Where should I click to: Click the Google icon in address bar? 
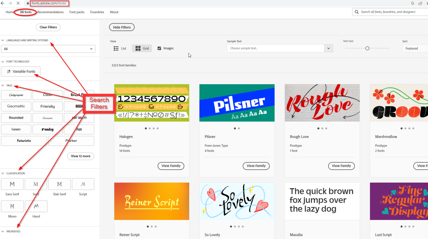412,3
